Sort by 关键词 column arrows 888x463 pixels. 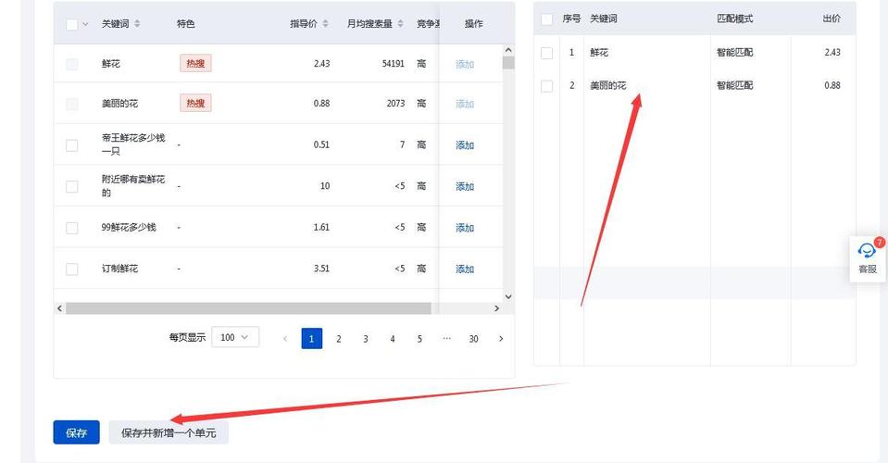point(137,24)
